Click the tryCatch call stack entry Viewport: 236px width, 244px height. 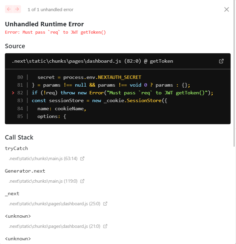16,148
